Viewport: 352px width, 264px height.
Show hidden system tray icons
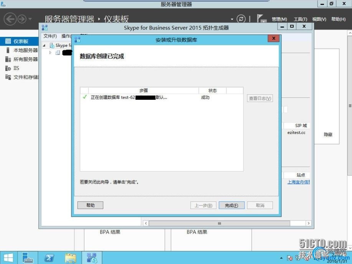281,258
